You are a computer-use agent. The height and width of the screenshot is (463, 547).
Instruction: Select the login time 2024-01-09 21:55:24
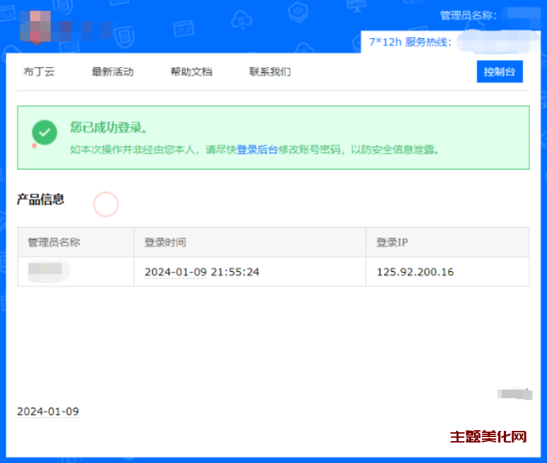[x=202, y=272]
